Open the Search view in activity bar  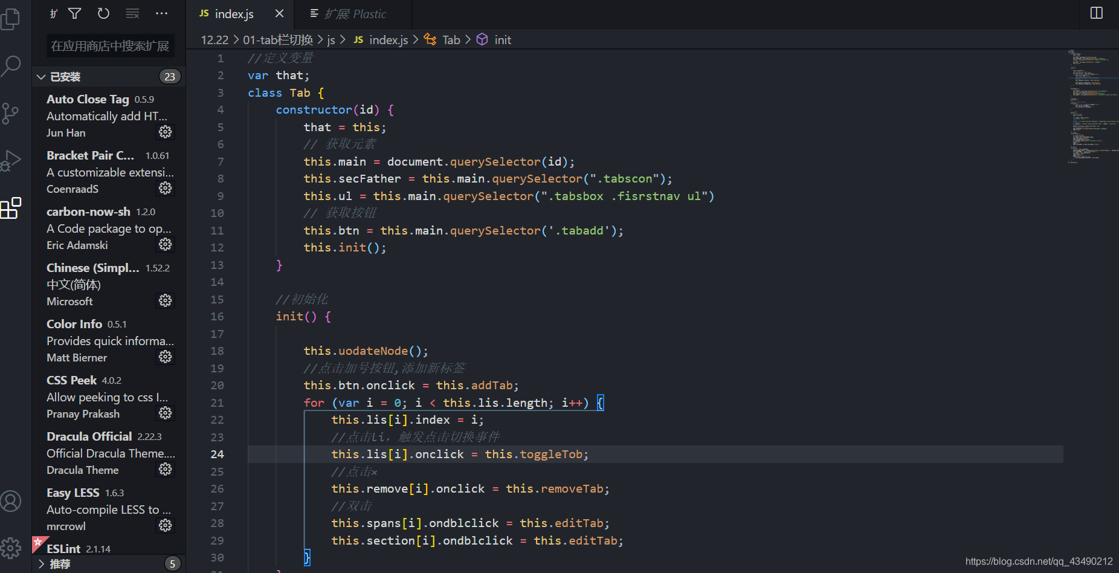(x=11, y=66)
